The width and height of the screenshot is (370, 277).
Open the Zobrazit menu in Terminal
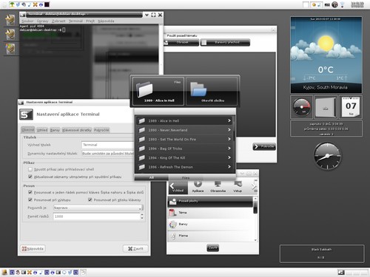[x=58, y=21]
